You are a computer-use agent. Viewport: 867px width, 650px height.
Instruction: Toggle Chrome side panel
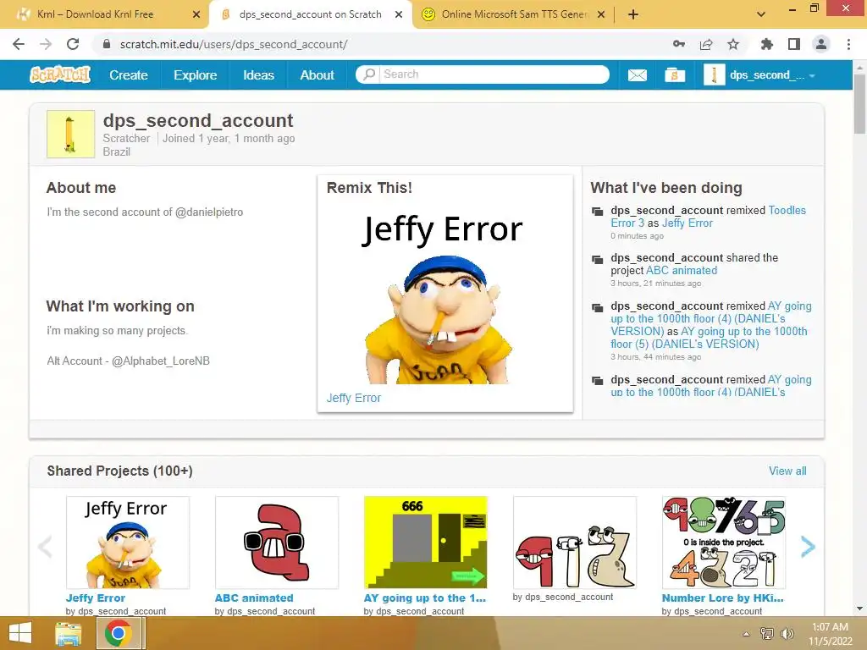[x=794, y=44]
